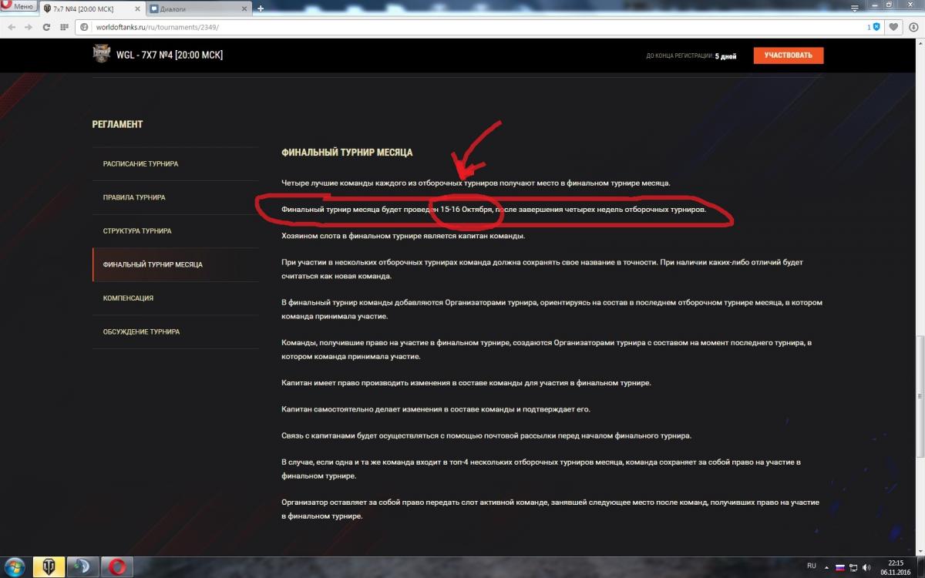Open the Правила турнира section

[175, 197]
